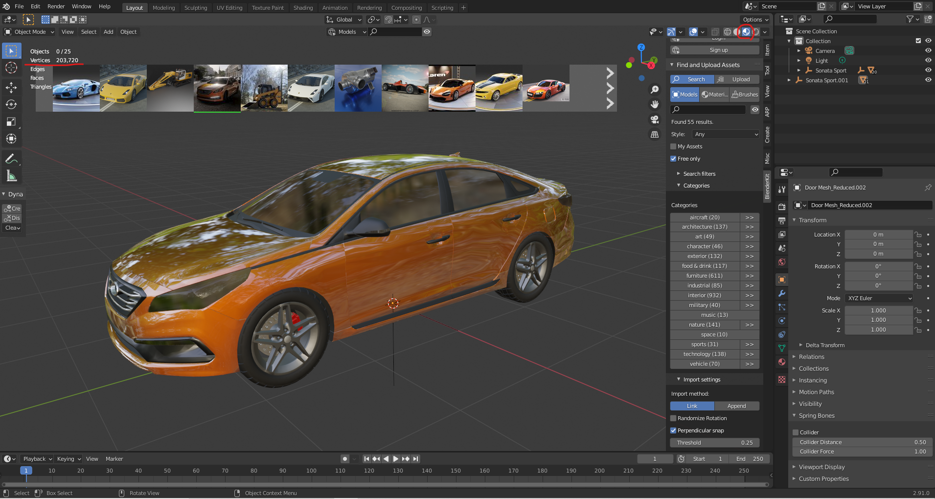Click the yellow Camaro asset thumbnail
935x499 pixels.
click(x=499, y=88)
